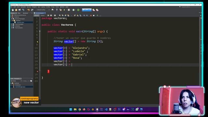
Task: Toggle the code fold marker at line 5
Action: tap(40, 32)
